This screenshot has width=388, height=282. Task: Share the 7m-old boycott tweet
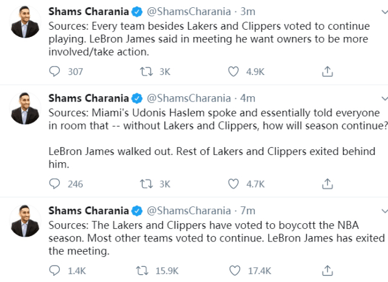[326, 271]
